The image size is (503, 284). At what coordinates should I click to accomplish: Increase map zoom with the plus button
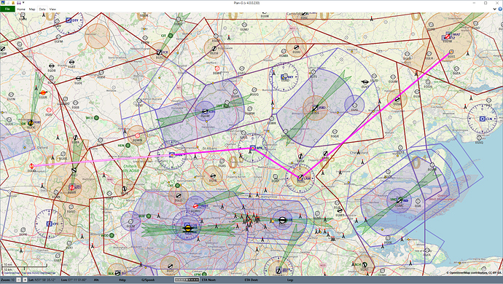[x=25, y=280]
